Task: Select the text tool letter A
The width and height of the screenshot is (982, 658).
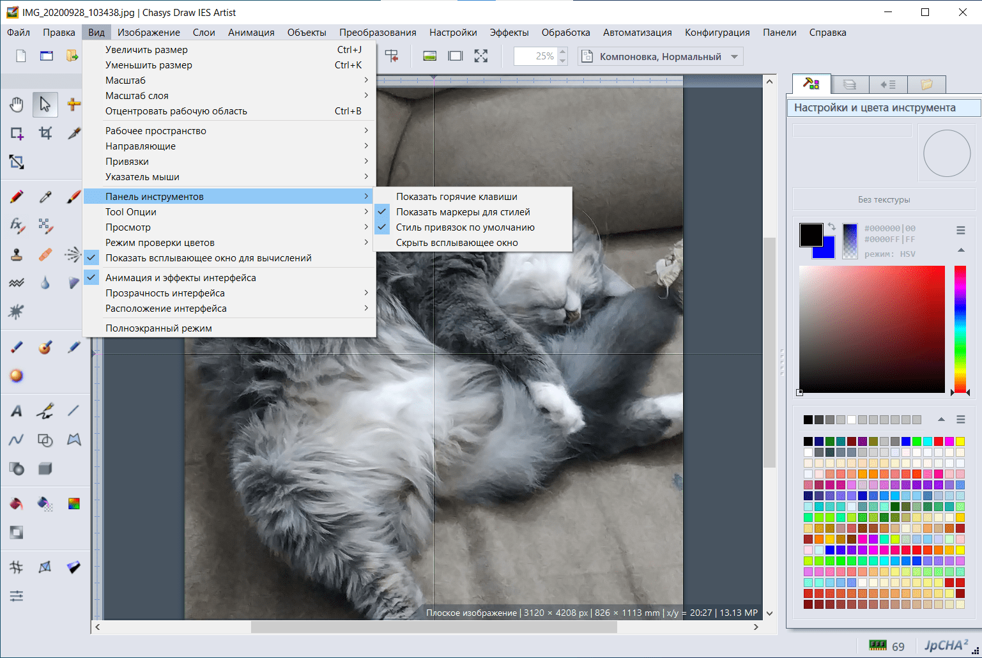Action: [17, 411]
